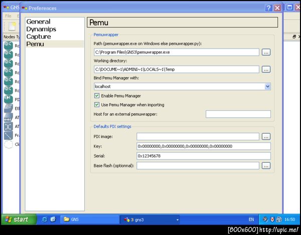Browse for the Pemu working directory

coord(266,69)
